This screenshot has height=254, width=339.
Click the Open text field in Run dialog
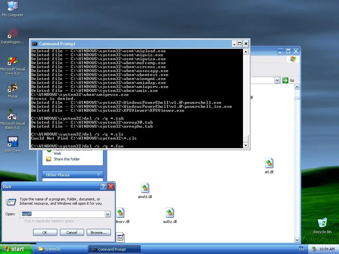63,214
